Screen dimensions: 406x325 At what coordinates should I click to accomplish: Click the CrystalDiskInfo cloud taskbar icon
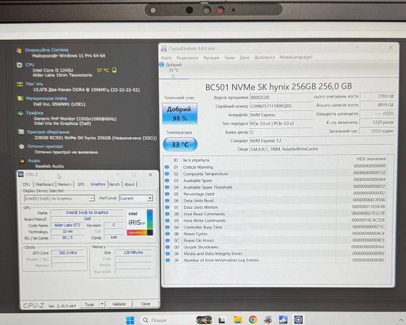pyautogui.click(x=283, y=320)
